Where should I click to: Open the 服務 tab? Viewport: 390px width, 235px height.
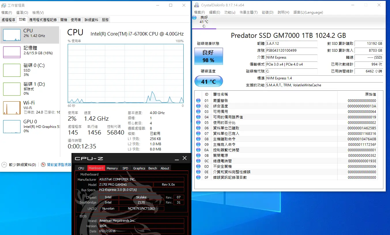[105, 20]
